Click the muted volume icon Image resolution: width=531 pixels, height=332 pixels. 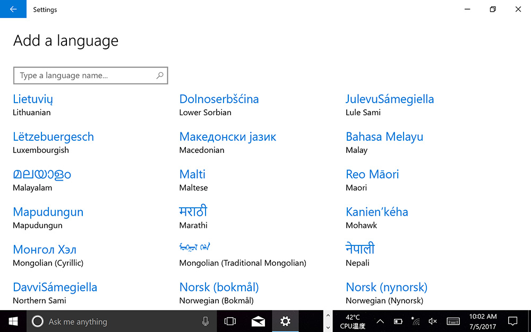click(432, 321)
